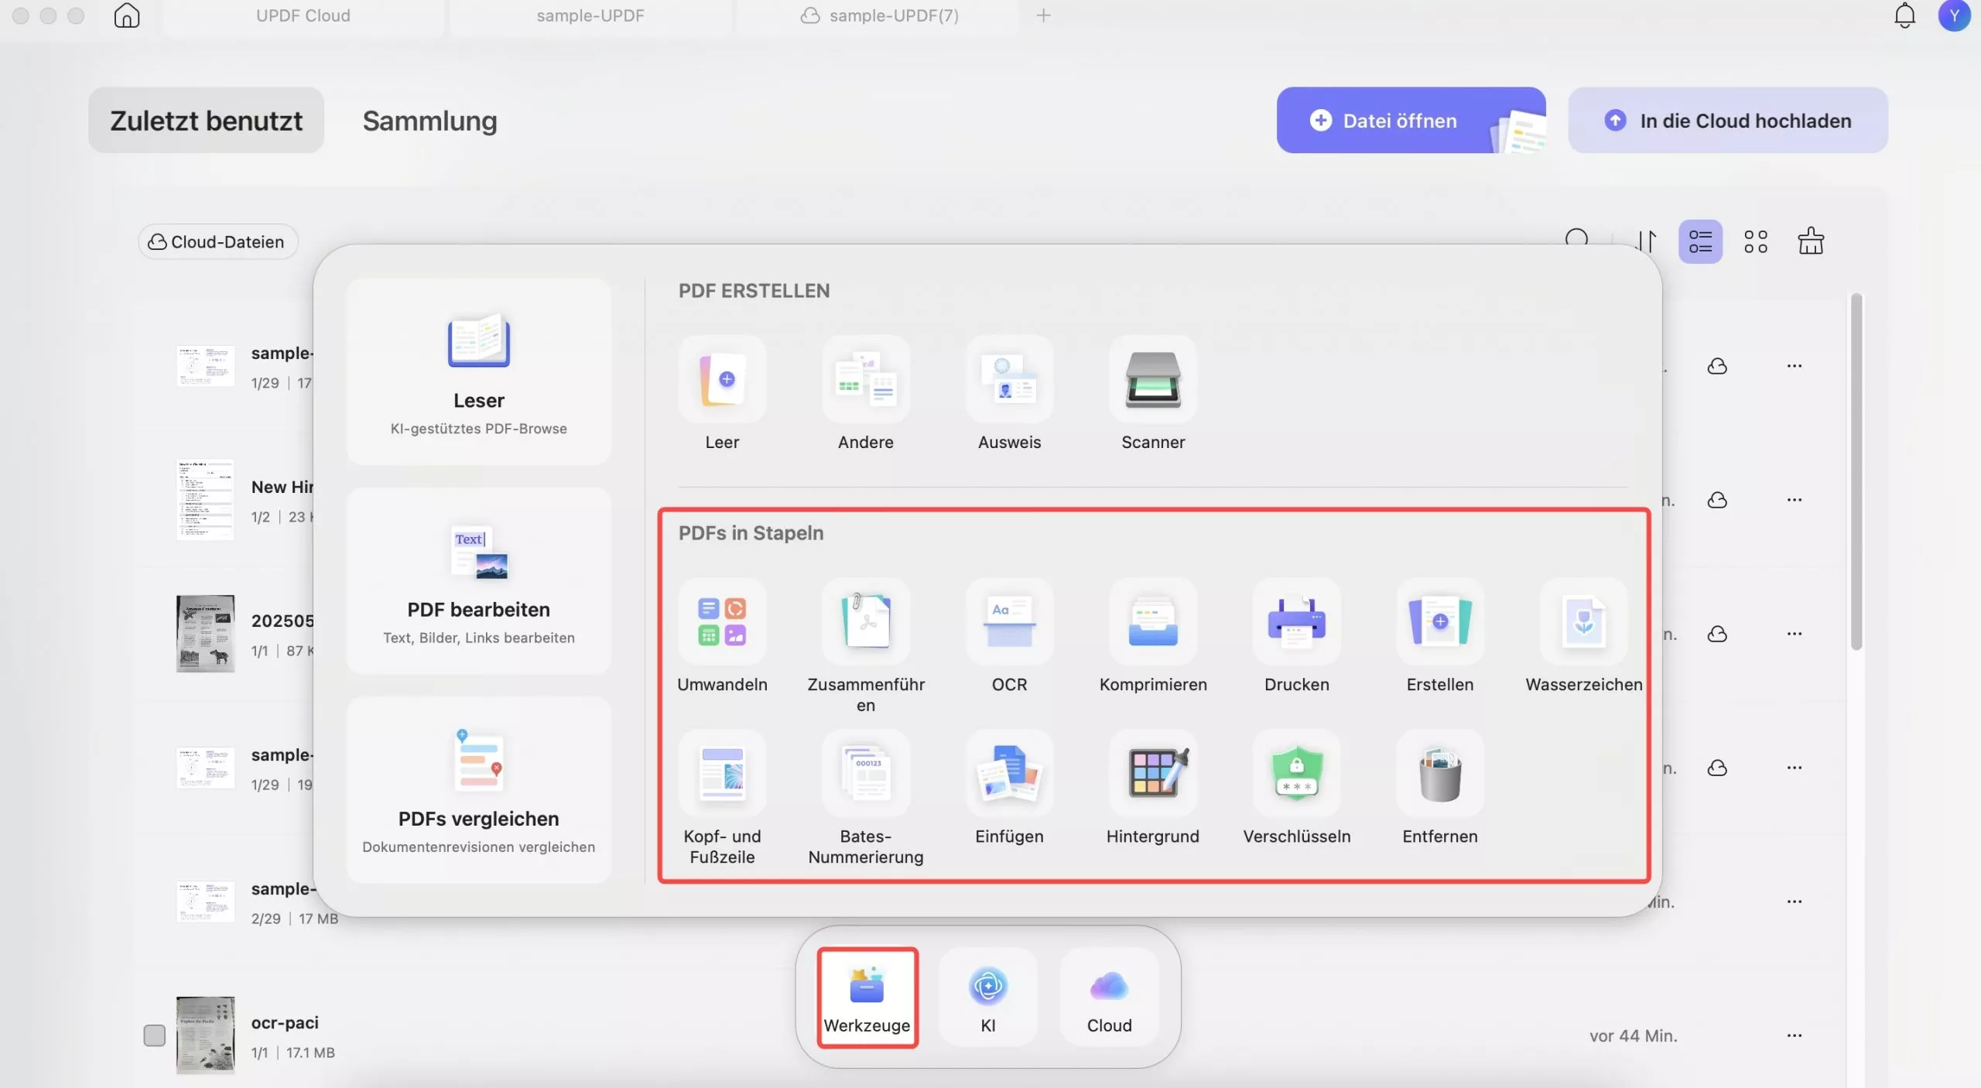Switch to the Sammlung tab
The width and height of the screenshot is (1981, 1088).
coord(429,121)
